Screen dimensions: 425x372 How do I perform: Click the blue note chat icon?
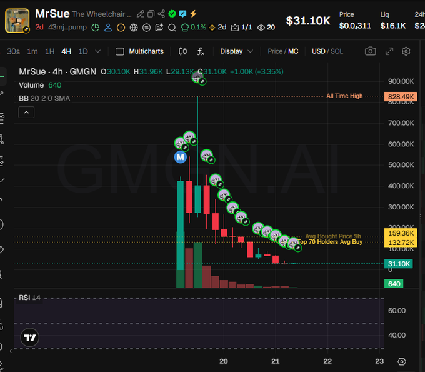point(182,14)
